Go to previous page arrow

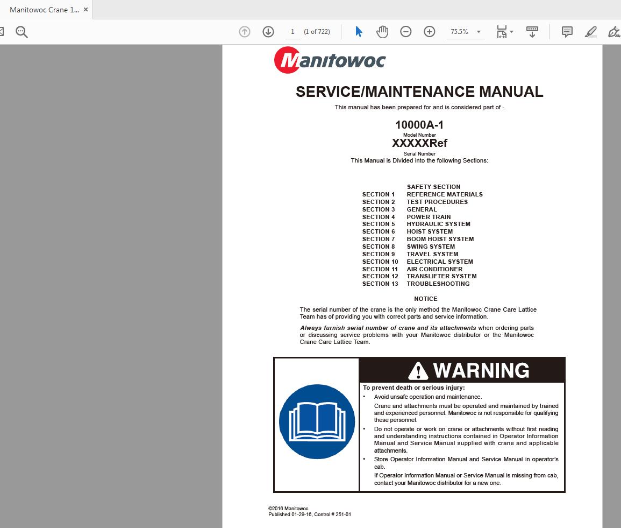coord(245,32)
